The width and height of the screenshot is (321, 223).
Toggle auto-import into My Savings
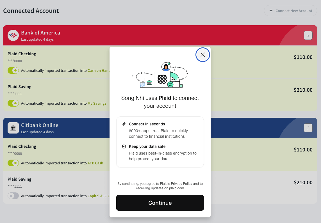(x=13, y=103)
